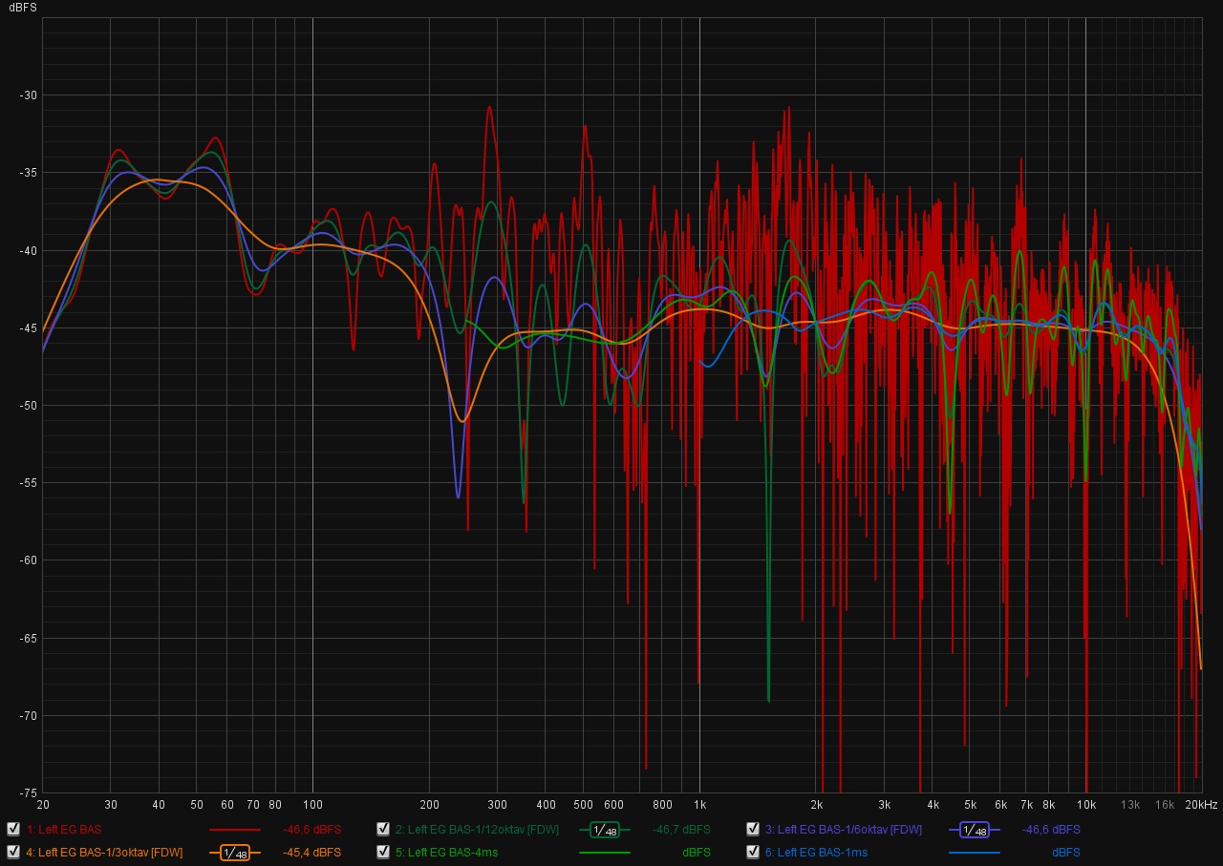Click the 20kHz frequency axis label
1223x866 pixels.
pyautogui.click(x=1202, y=805)
